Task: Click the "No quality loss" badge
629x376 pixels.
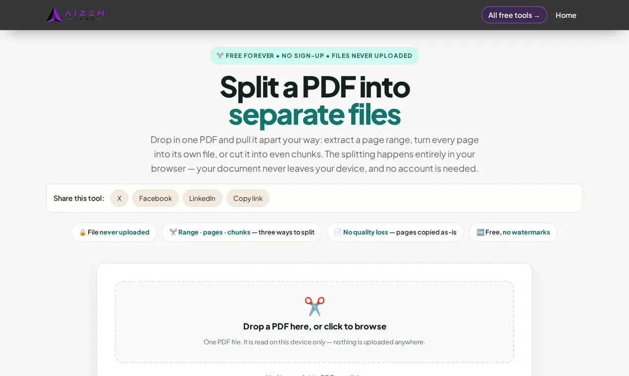Action: point(395,232)
